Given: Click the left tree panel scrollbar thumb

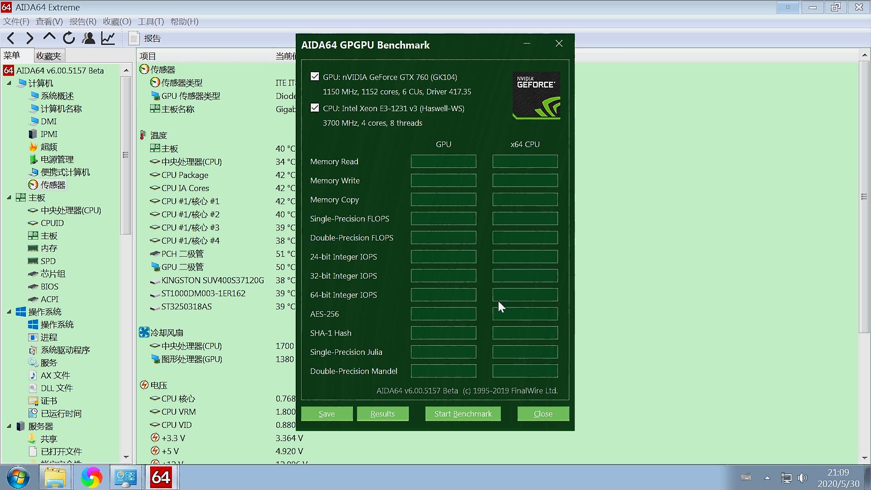Looking at the screenshot, I should coord(126,155).
